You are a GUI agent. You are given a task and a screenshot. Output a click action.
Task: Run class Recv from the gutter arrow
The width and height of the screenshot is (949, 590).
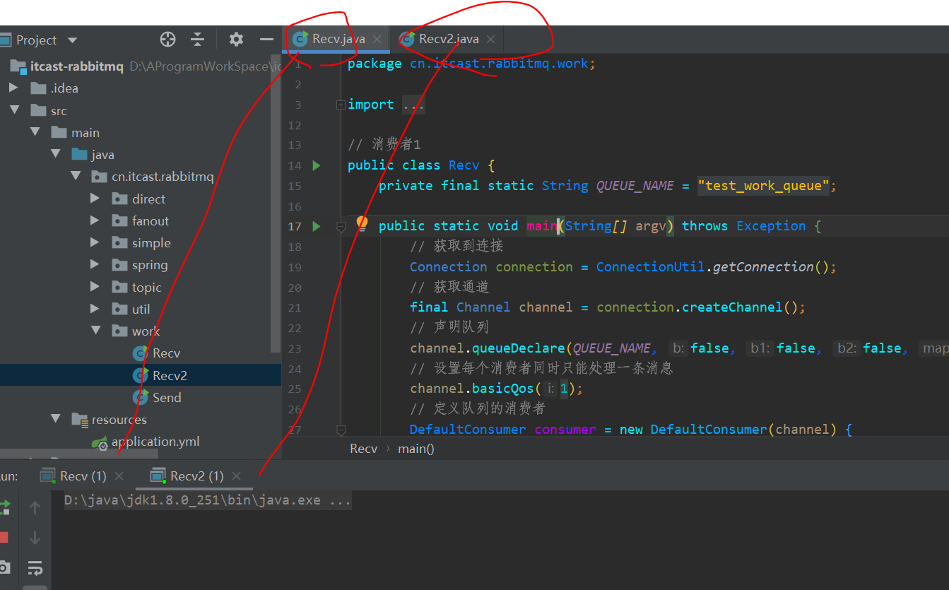coord(317,165)
